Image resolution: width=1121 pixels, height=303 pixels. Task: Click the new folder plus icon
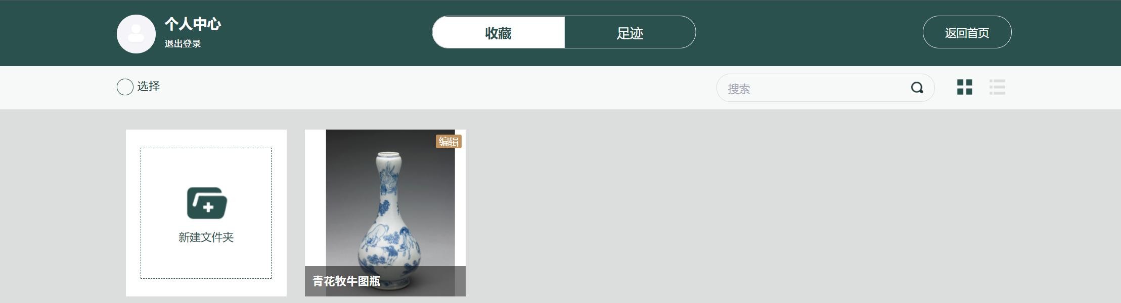207,203
